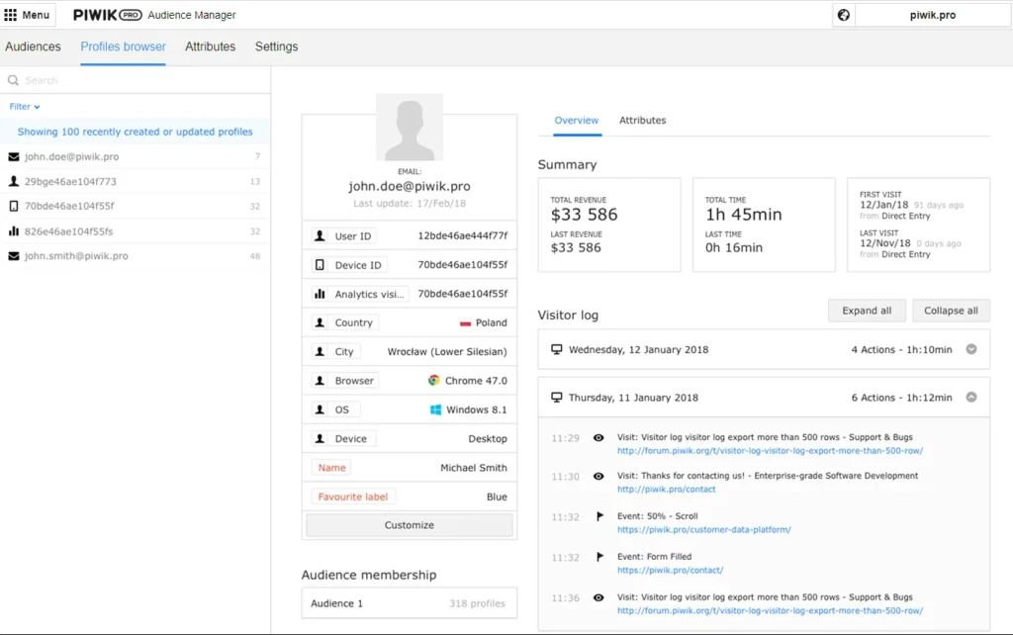Open the Audiences tab
Viewport: 1013px width, 635px height.
(x=33, y=46)
